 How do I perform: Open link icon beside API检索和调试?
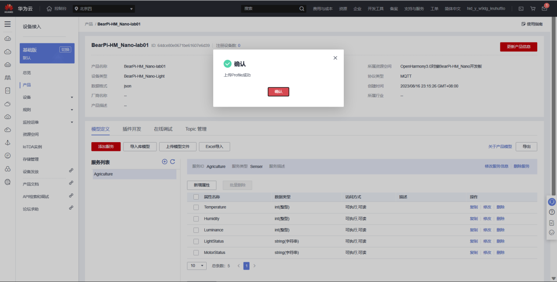click(x=71, y=196)
